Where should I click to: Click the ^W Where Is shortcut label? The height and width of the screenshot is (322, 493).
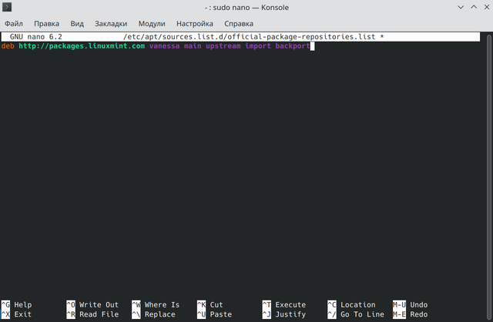pos(156,305)
